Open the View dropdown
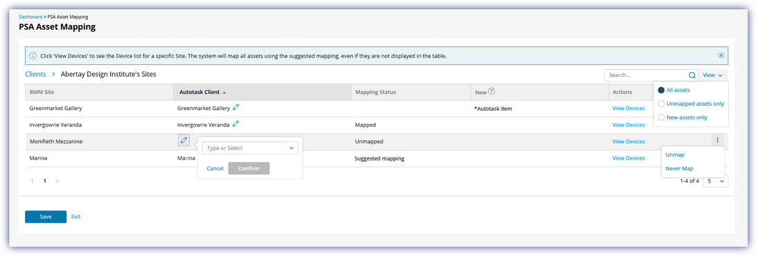The image size is (757, 256). click(712, 75)
